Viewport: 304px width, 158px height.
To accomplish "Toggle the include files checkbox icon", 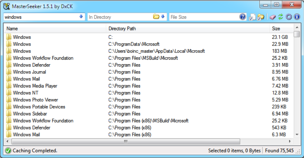I will (x=252, y=17).
